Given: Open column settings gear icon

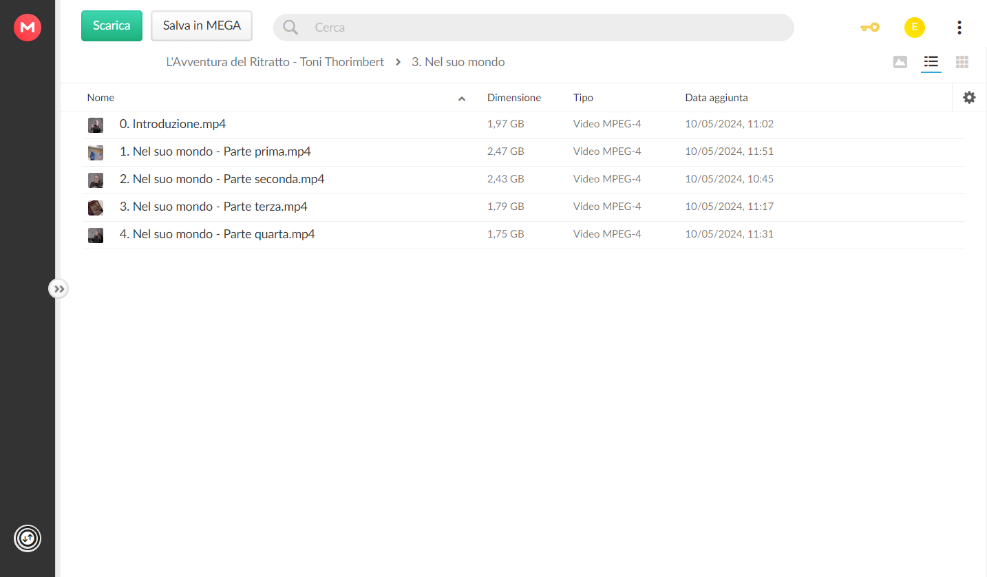Looking at the screenshot, I should (x=969, y=98).
